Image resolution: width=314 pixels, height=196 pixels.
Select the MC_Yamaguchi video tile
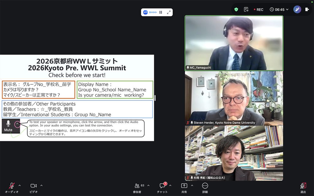point(234,43)
